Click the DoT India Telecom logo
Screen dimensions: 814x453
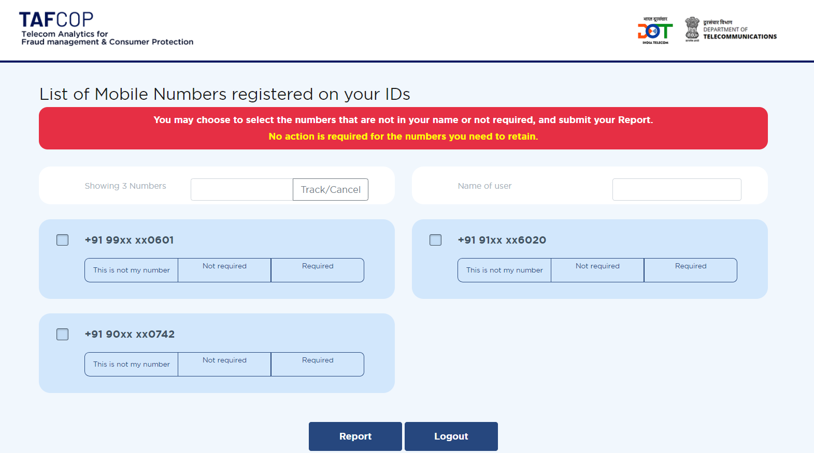point(655,31)
